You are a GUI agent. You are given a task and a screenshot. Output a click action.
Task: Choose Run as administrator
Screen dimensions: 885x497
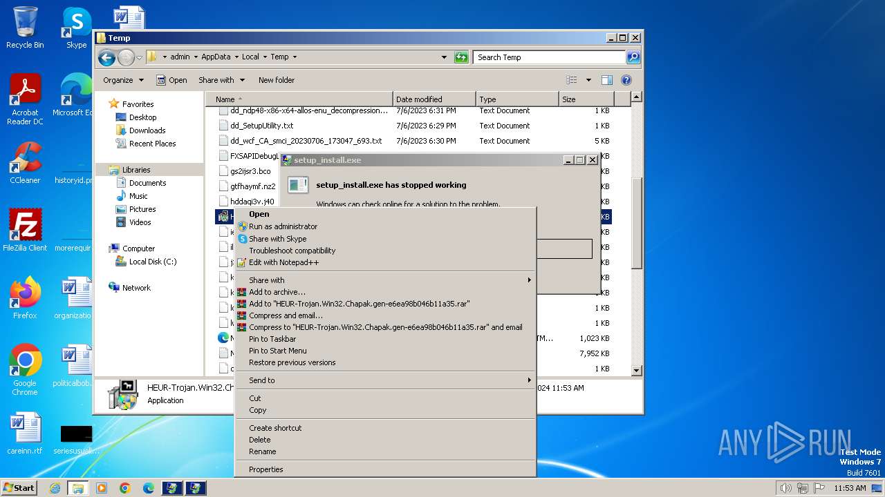coord(385,226)
